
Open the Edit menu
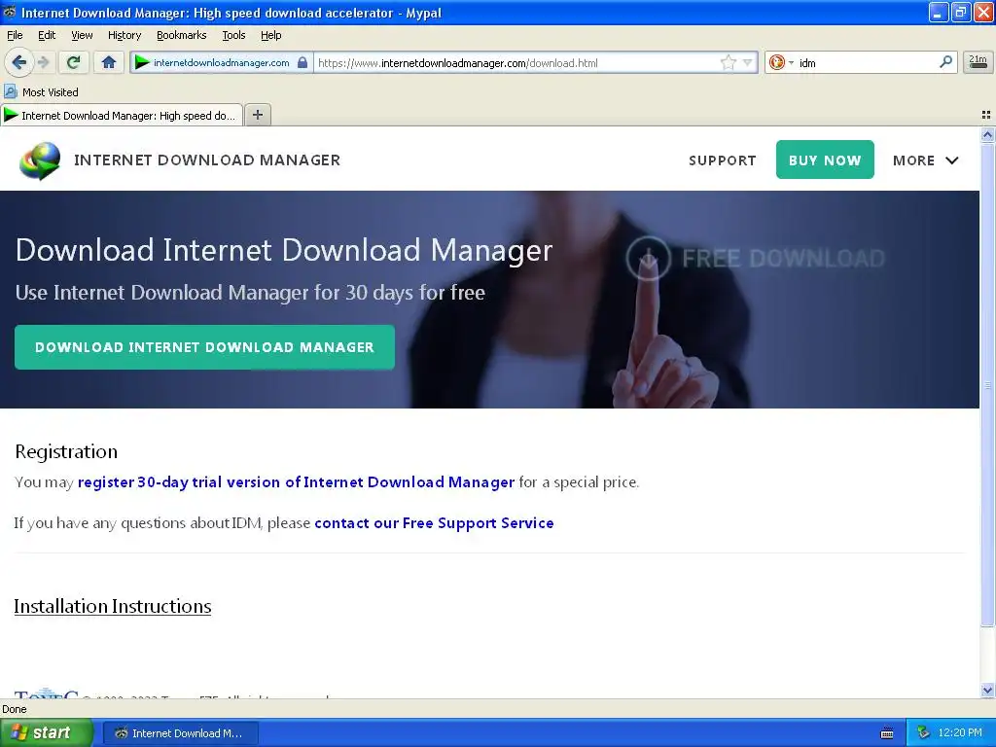click(47, 35)
